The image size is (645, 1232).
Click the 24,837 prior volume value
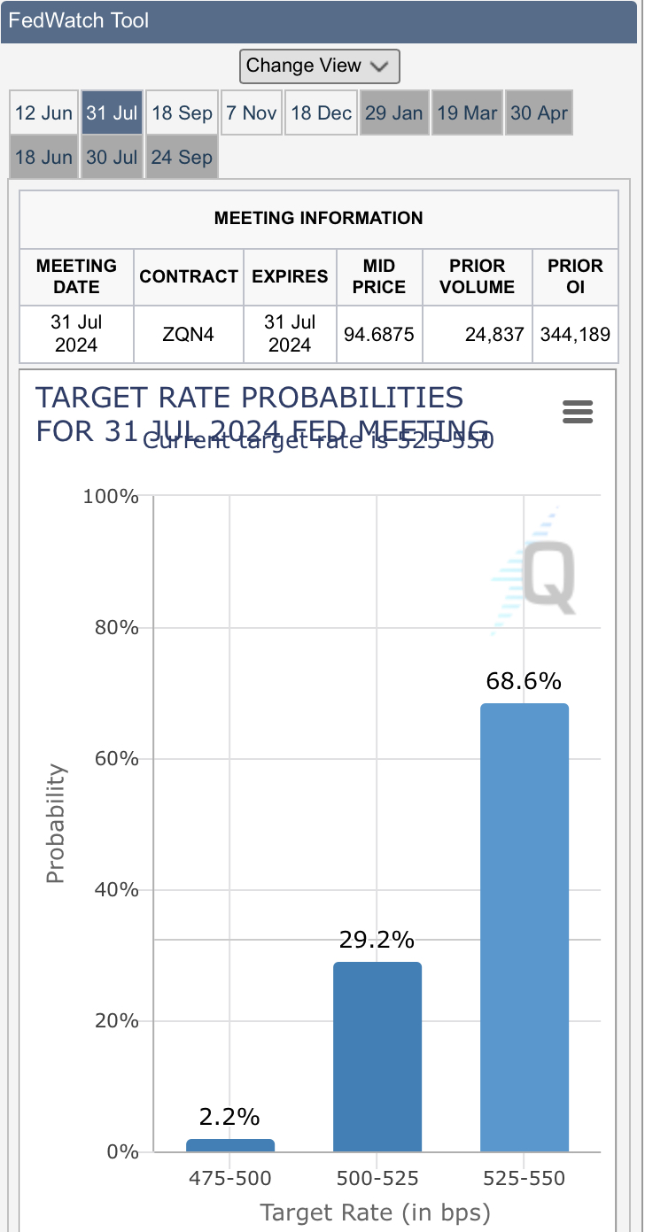pos(494,335)
